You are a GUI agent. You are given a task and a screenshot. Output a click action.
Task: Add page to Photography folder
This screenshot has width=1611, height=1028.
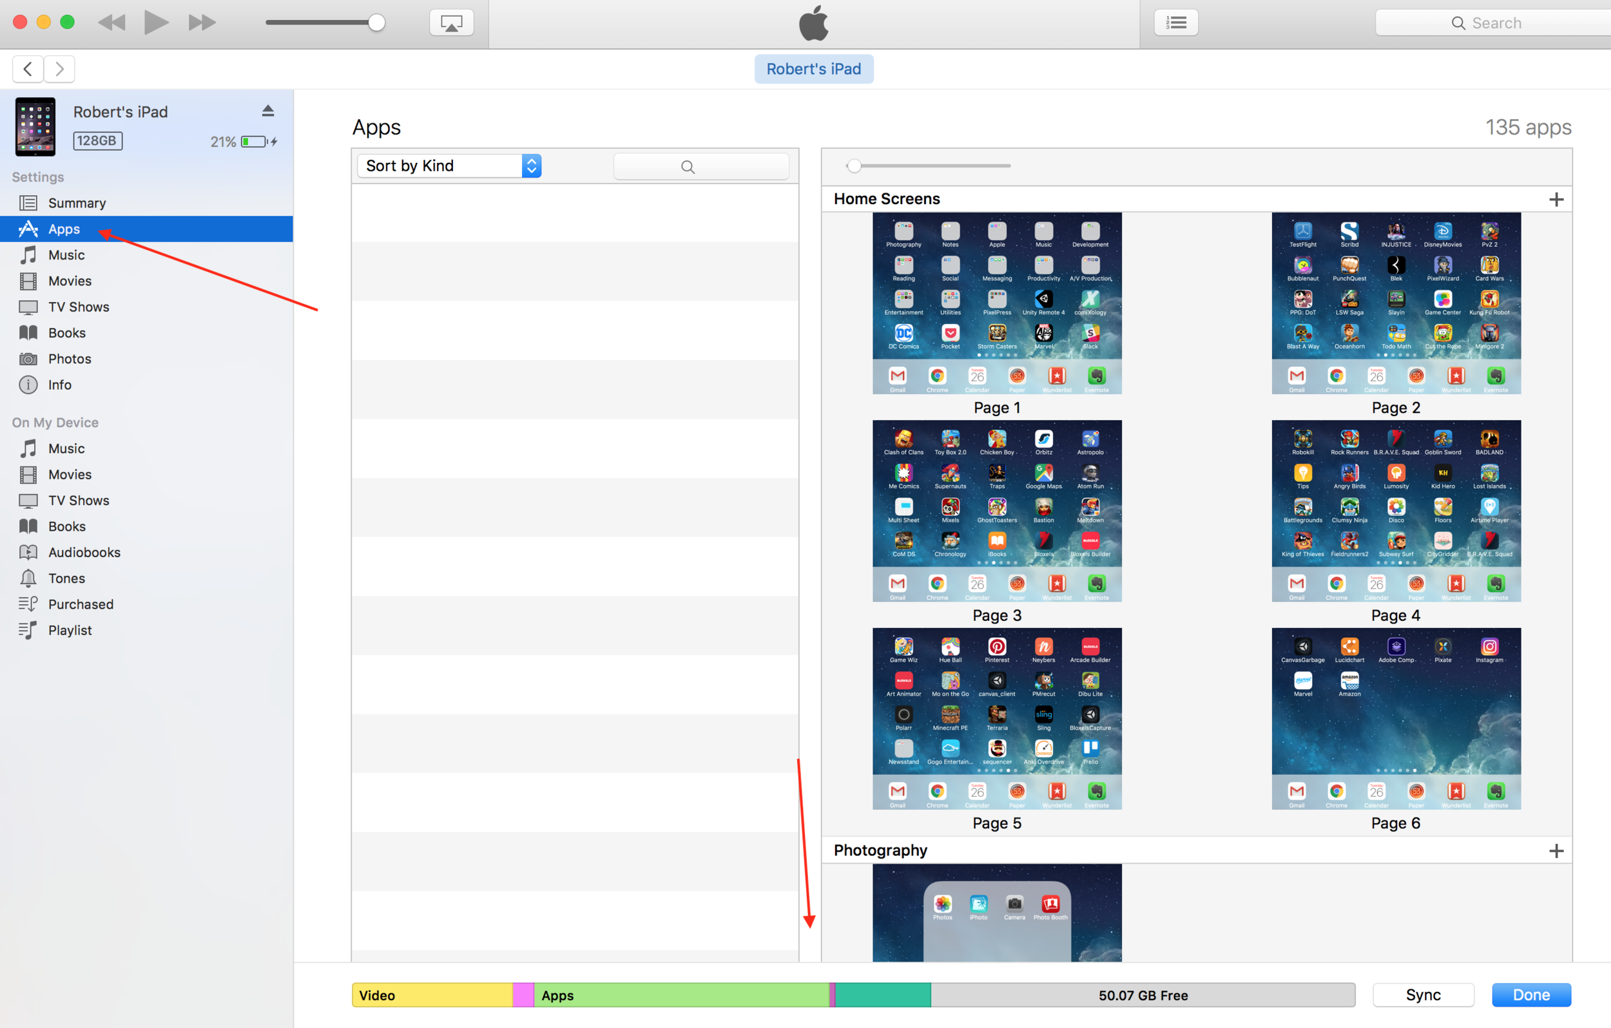[1556, 851]
